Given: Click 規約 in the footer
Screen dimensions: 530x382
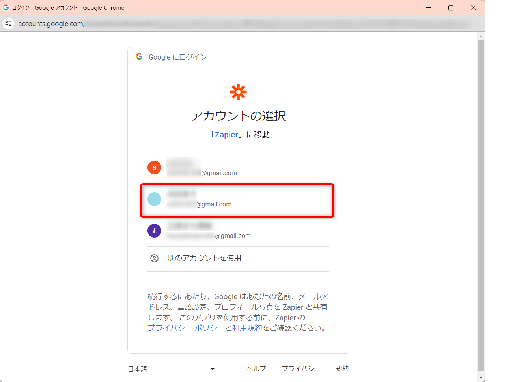Looking at the screenshot, I should point(342,369).
